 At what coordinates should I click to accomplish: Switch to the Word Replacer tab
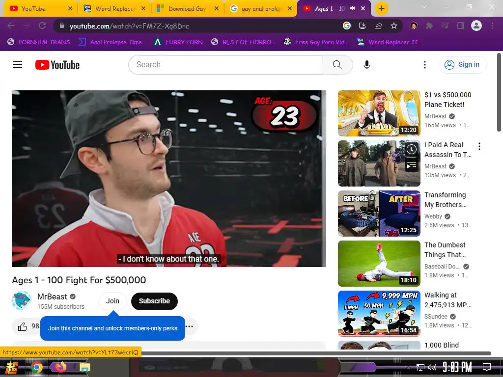point(115,9)
